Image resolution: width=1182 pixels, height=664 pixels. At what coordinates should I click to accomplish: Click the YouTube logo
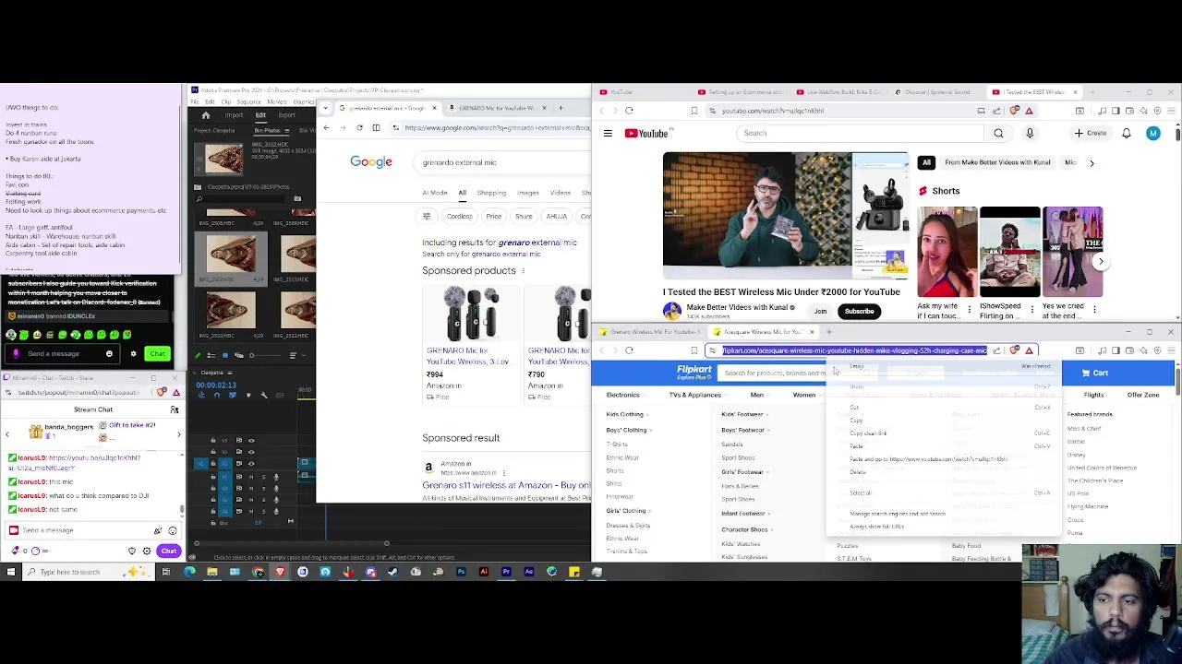pos(646,134)
